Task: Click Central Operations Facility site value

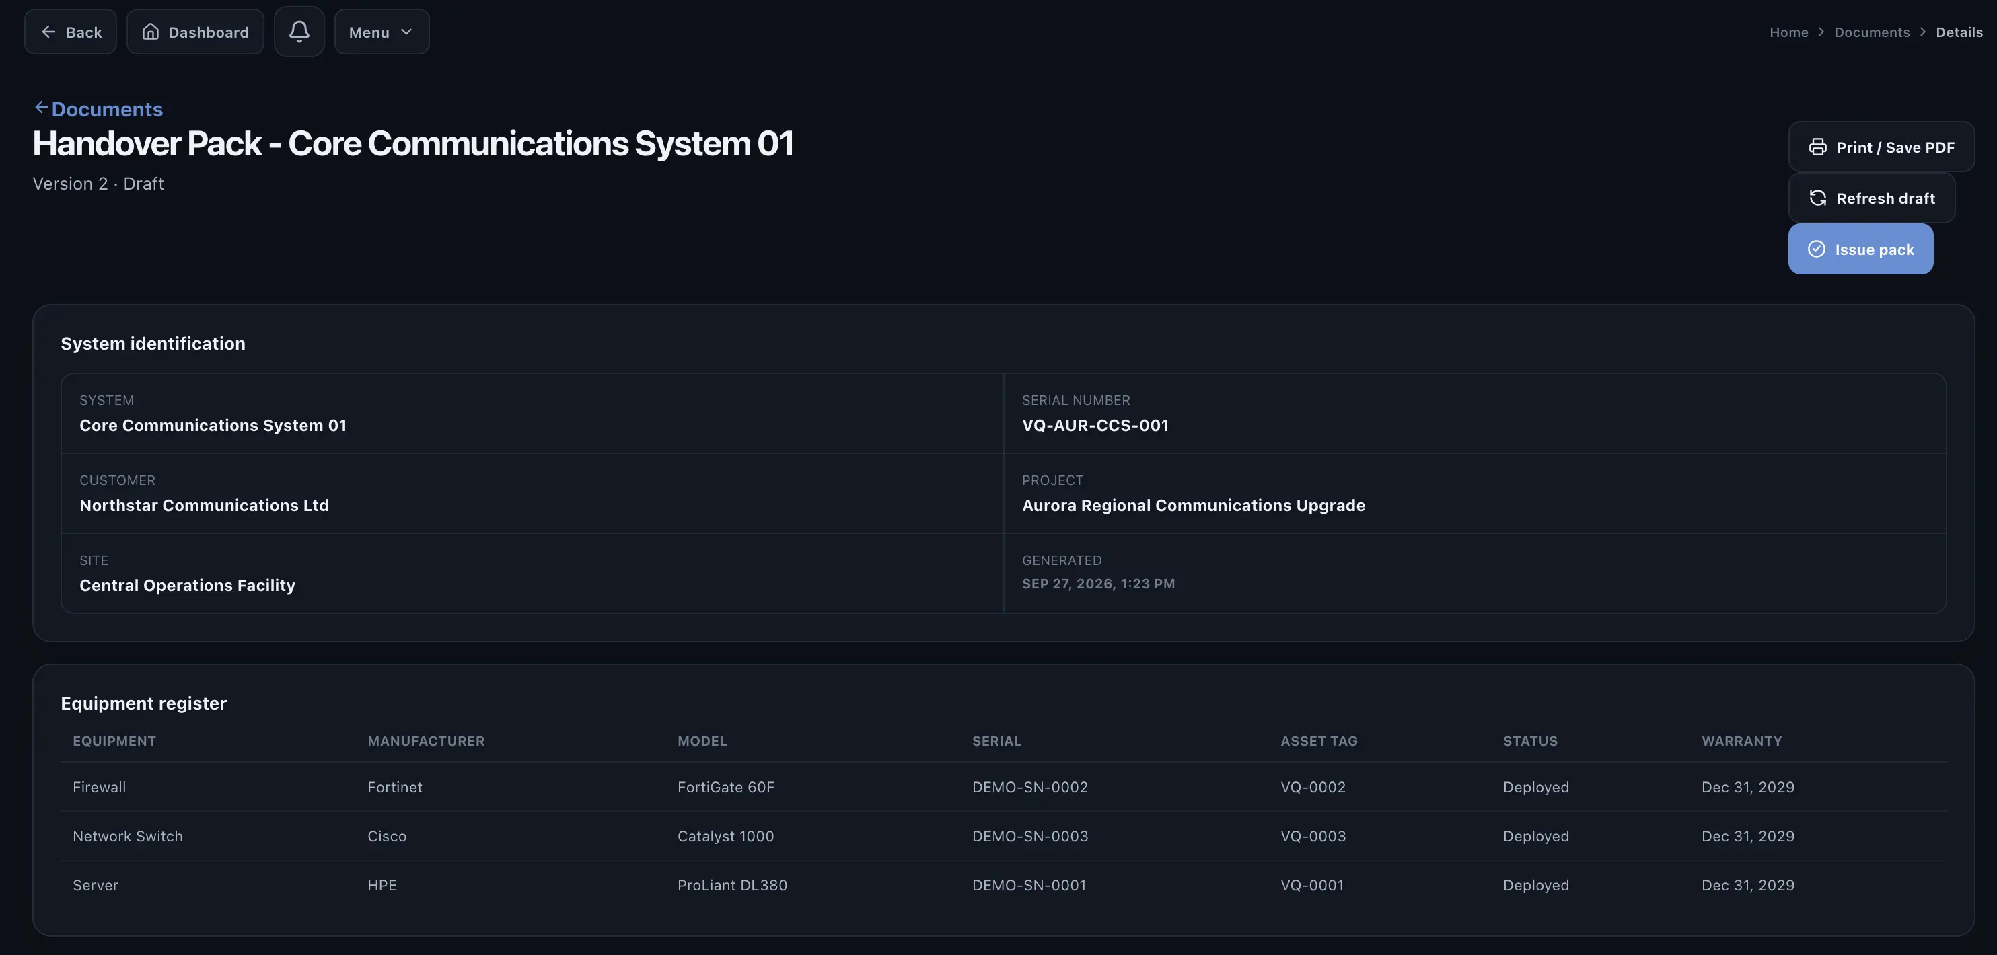Action: 187,585
